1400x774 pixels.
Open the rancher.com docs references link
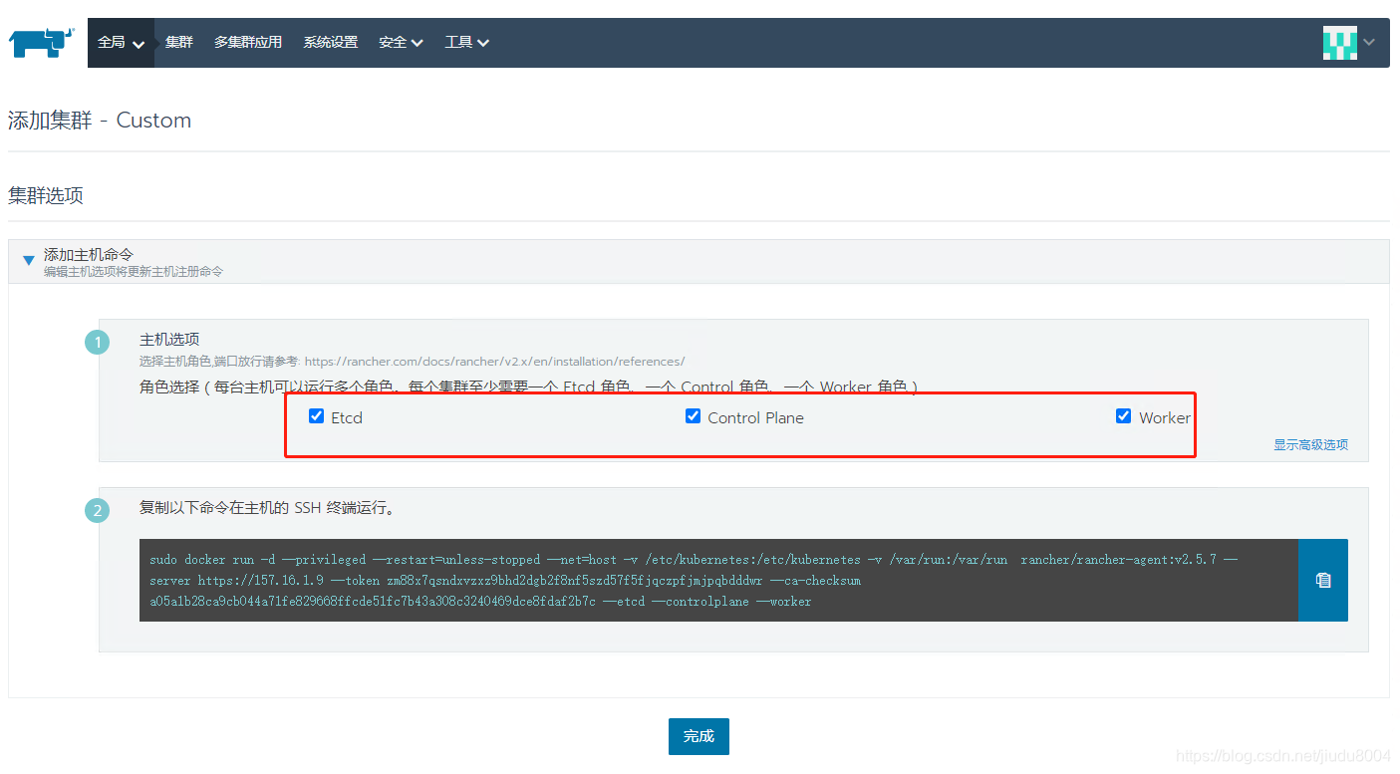[494, 362]
